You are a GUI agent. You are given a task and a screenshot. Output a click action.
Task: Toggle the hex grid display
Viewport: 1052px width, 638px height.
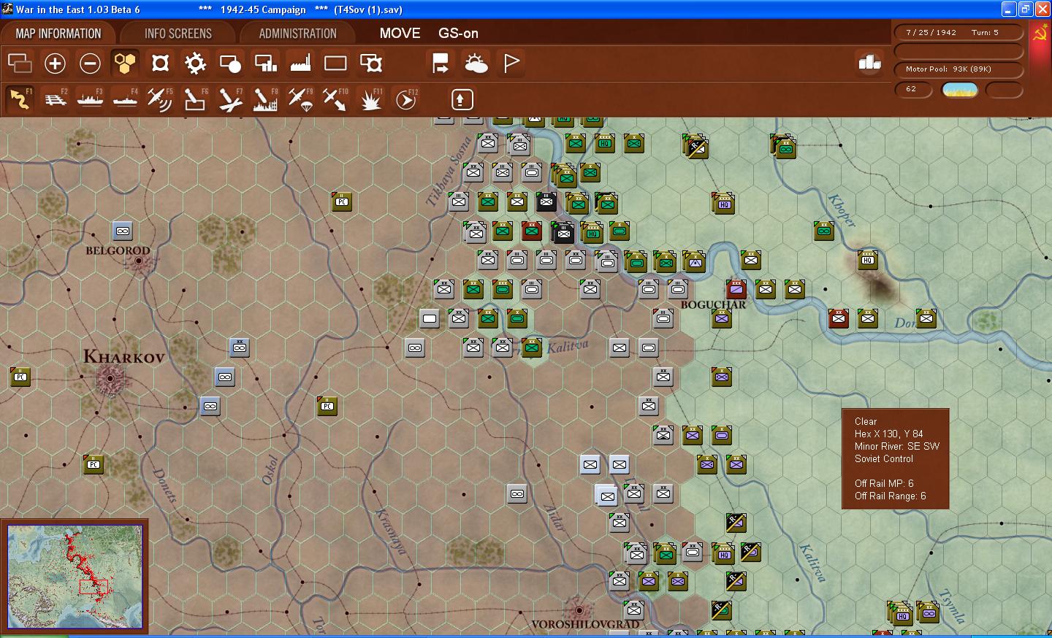(x=125, y=64)
